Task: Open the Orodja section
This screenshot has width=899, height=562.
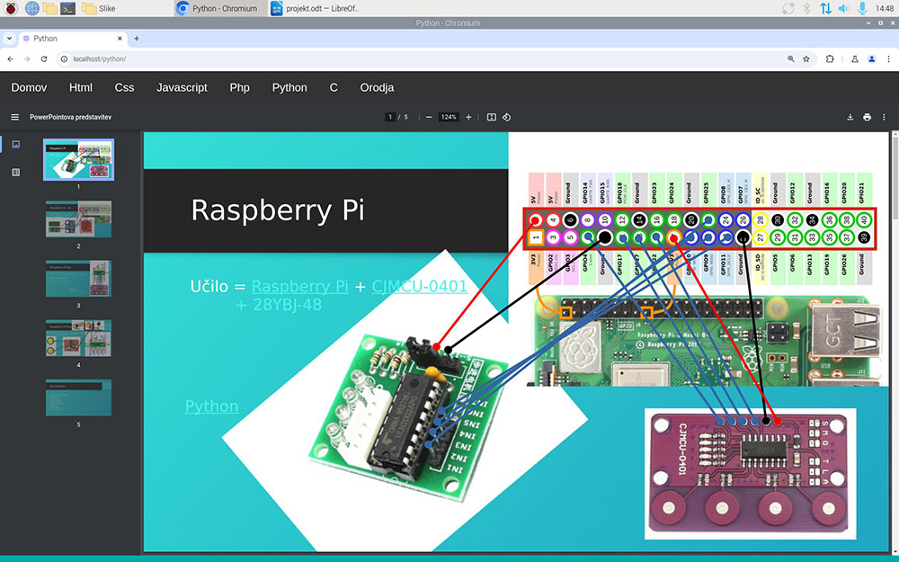Action: (x=377, y=88)
